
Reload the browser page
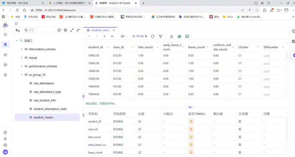pyautogui.click(x=18, y=10)
